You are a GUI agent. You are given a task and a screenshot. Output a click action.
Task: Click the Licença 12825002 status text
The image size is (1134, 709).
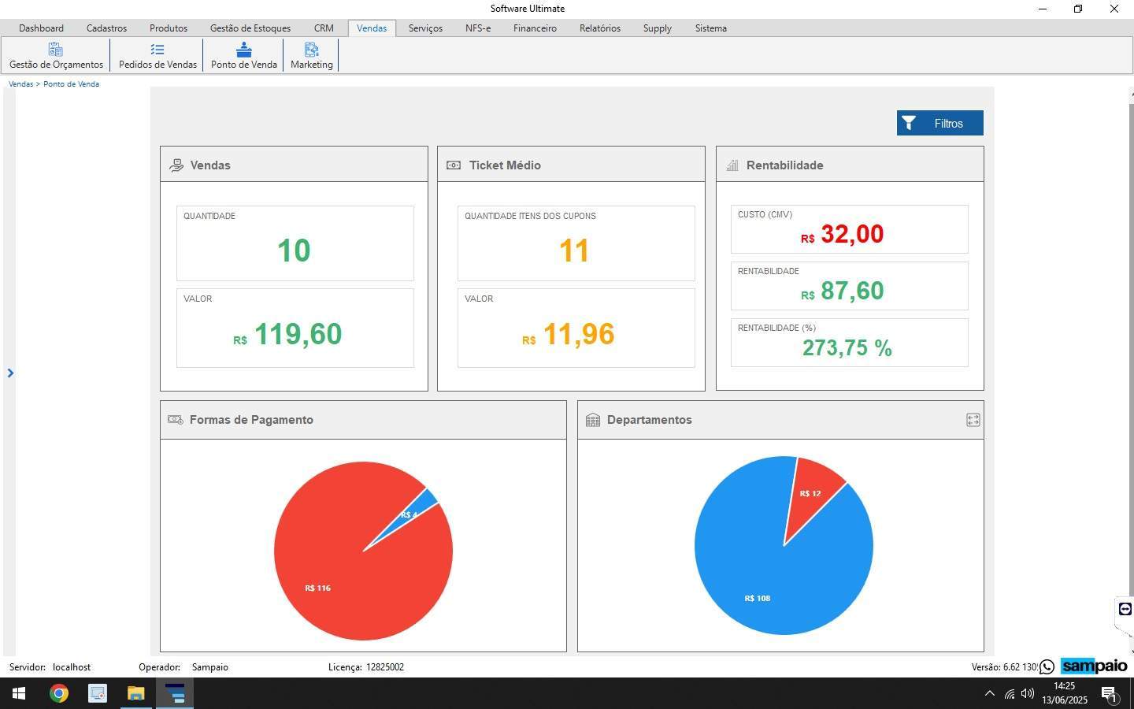click(366, 667)
